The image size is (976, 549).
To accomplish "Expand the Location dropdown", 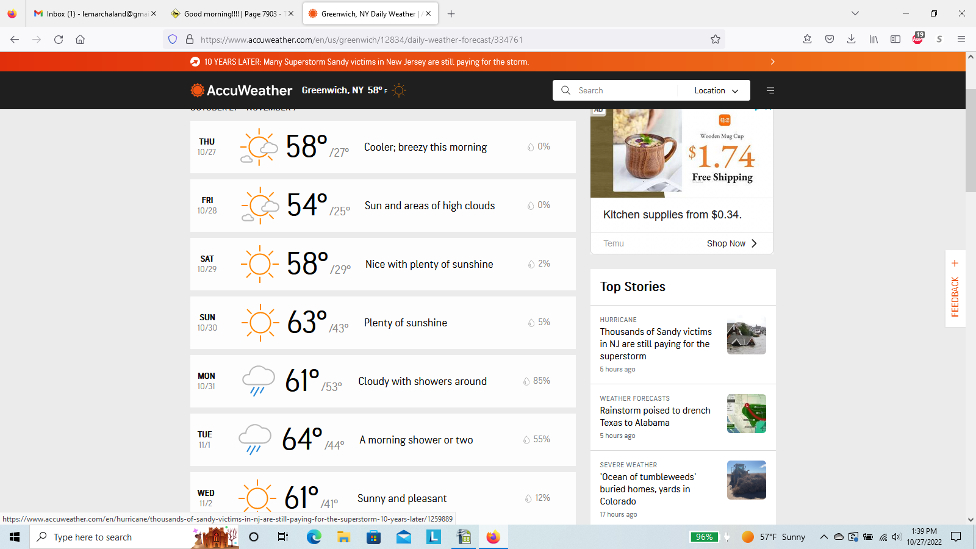I will (716, 90).
